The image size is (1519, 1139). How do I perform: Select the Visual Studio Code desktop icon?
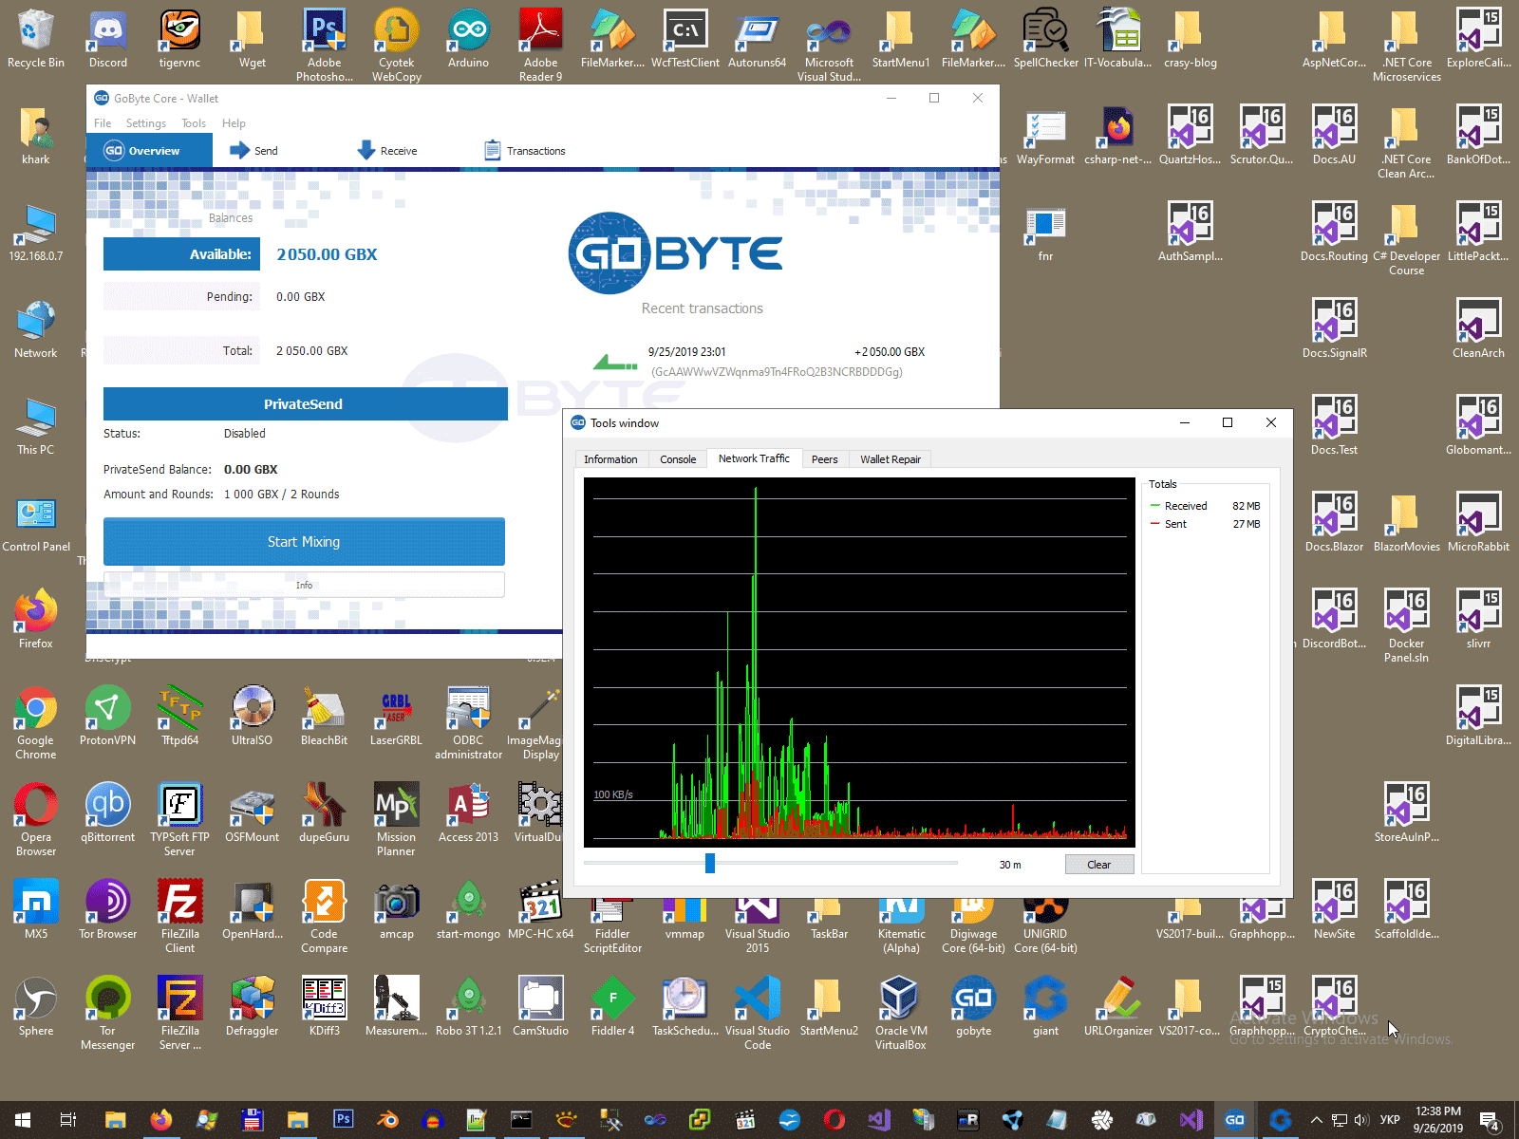pos(758,1013)
